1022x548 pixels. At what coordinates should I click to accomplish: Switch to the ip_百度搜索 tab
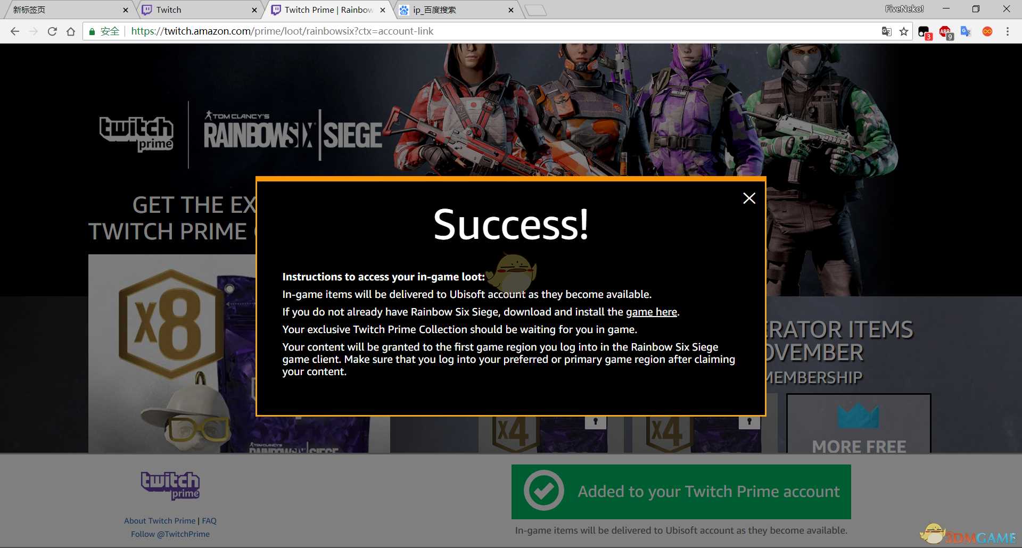click(x=458, y=10)
